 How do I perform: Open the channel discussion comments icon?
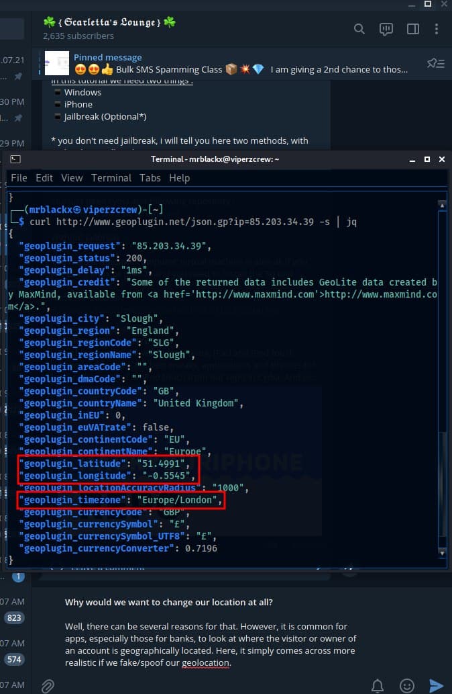pyautogui.click(x=386, y=29)
